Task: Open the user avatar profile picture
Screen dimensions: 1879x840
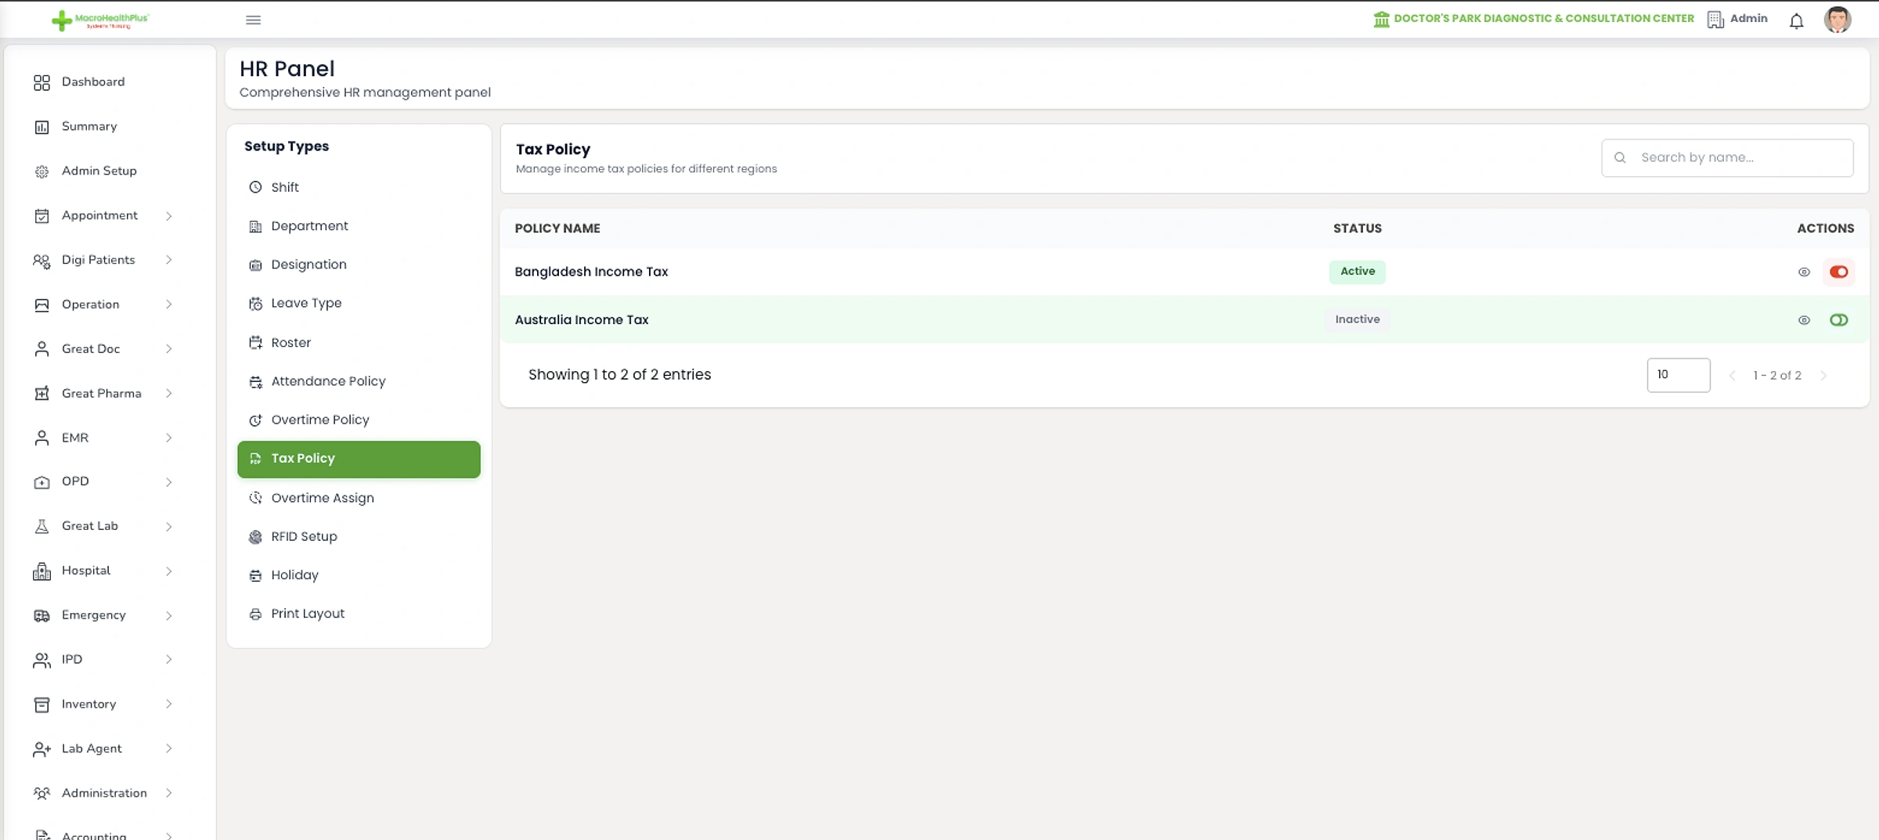Action: pyautogui.click(x=1837, y=20)
